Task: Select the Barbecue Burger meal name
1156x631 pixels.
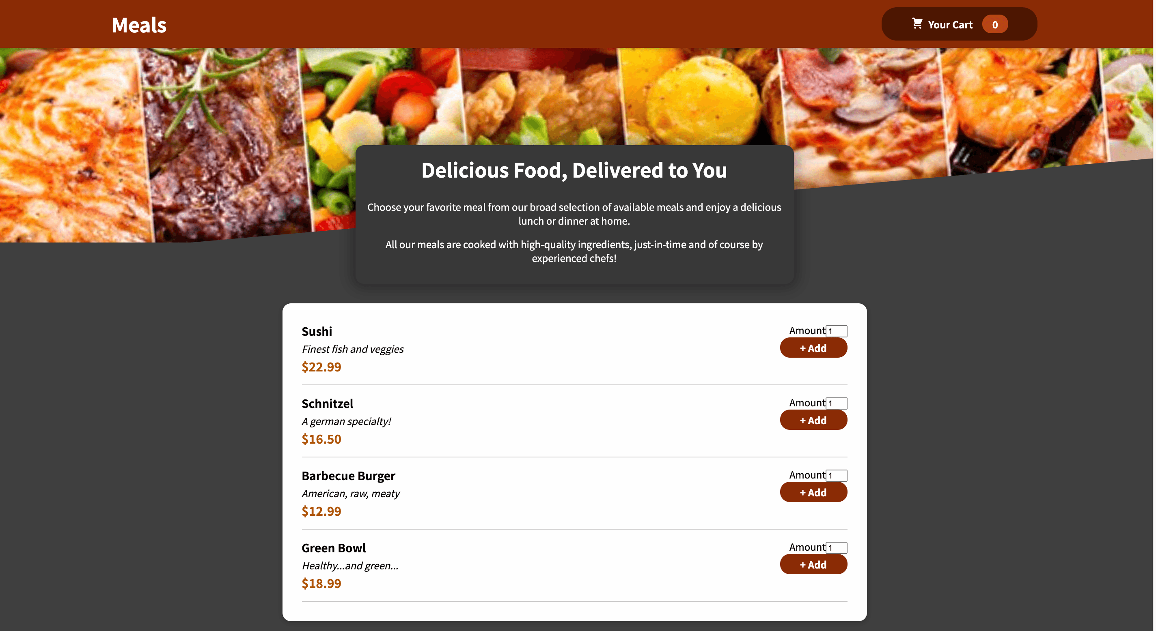Action: (x=348, y=476)
